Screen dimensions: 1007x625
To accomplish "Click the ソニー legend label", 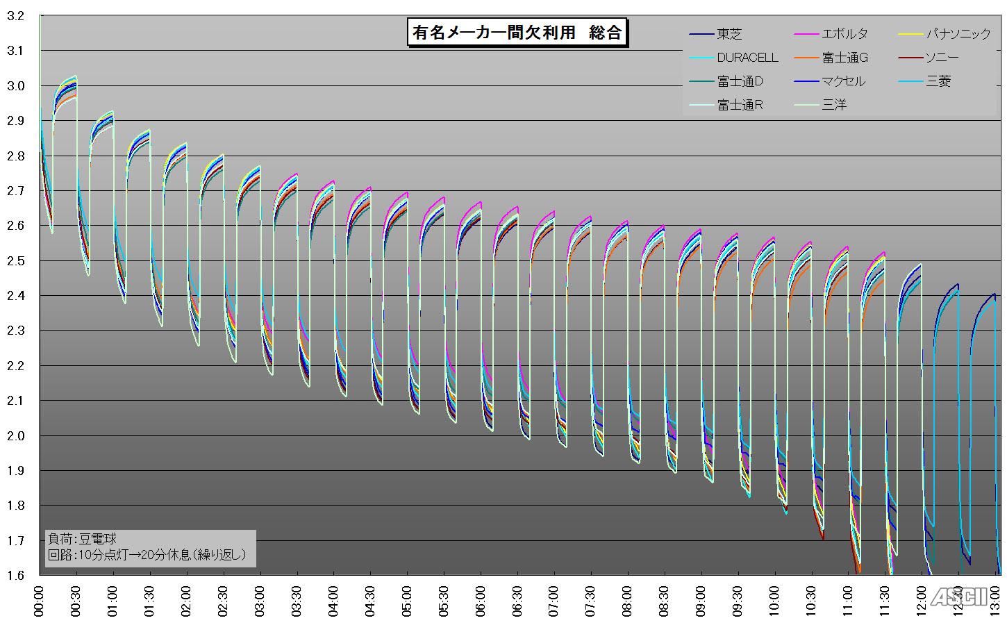I will click(x=942, y=58).
